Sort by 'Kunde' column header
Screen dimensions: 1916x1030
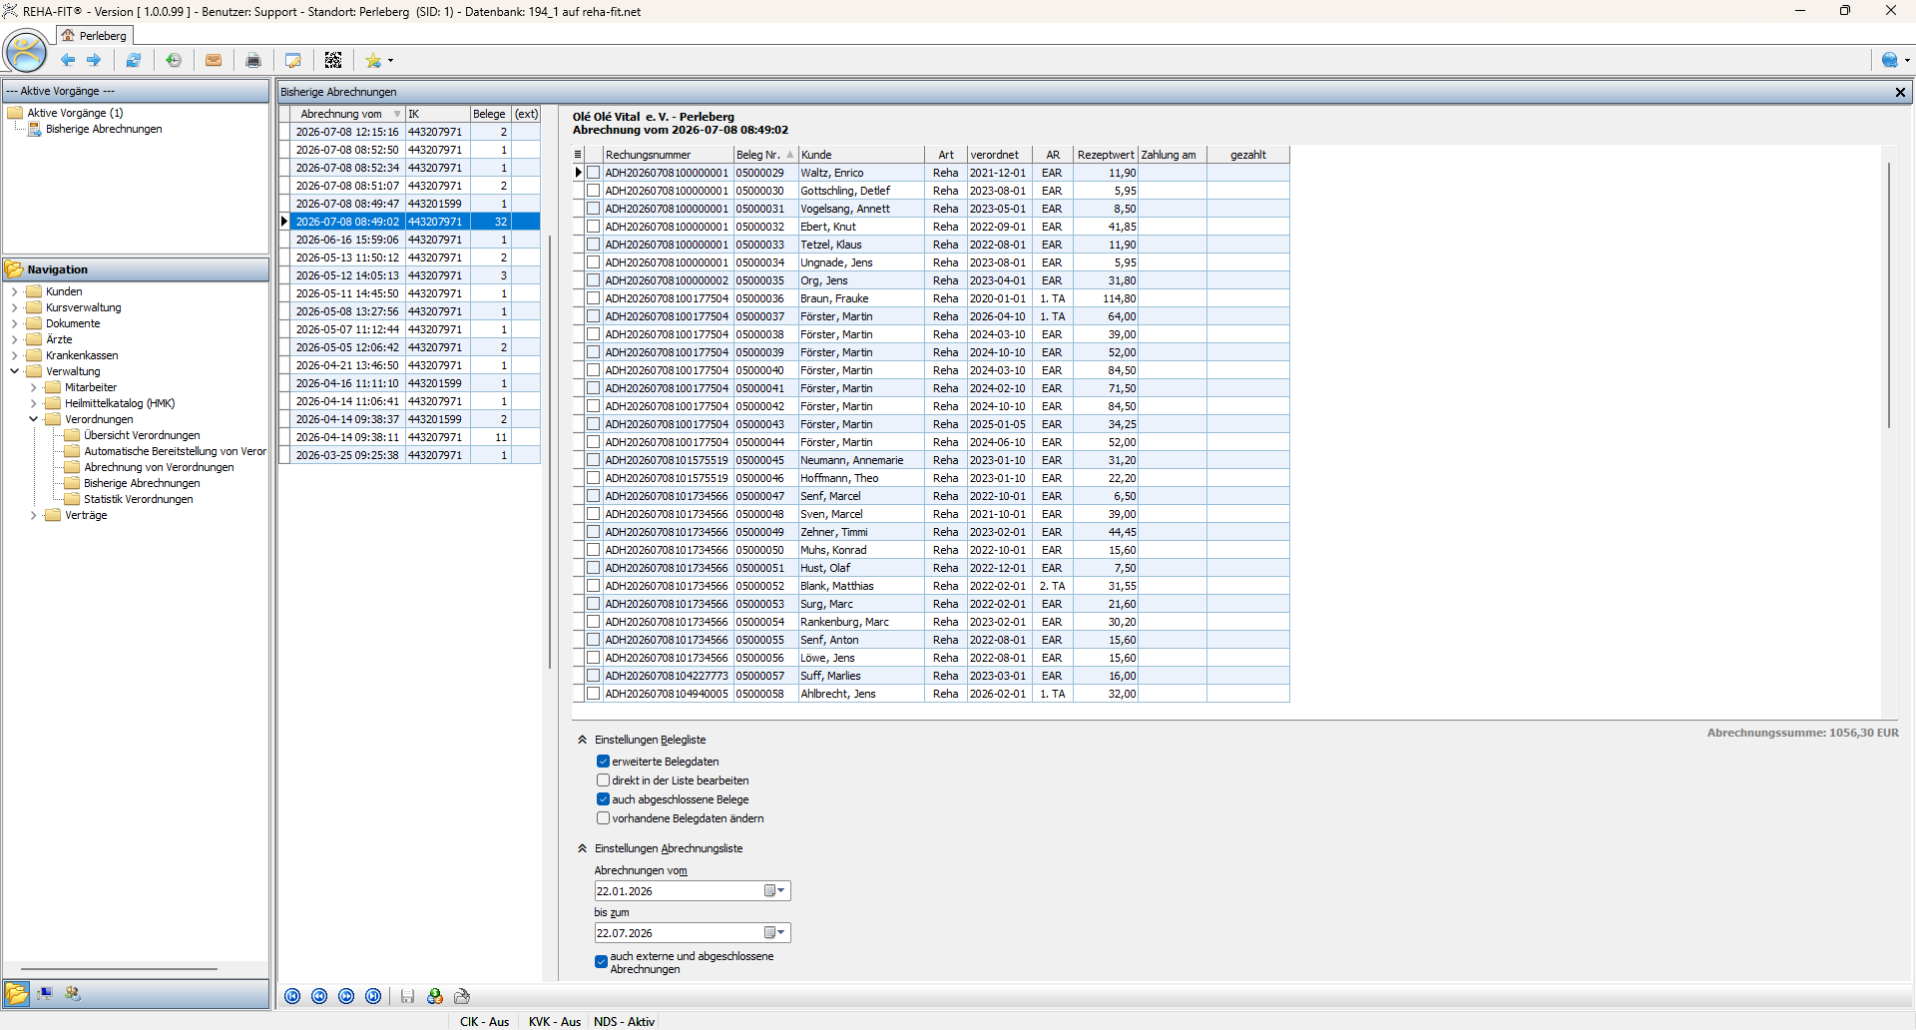coord(861,155)
